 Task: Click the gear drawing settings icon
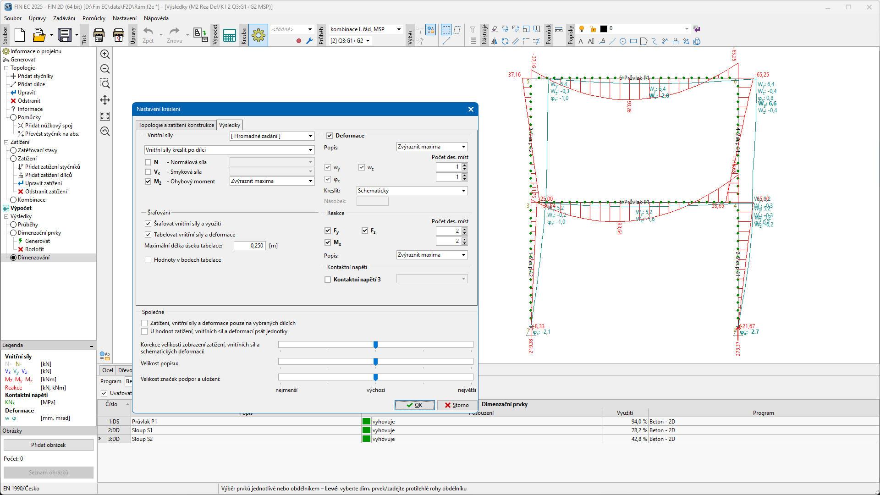click(258, 35)
